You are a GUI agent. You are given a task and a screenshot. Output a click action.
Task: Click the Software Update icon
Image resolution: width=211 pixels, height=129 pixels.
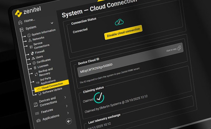40,94
